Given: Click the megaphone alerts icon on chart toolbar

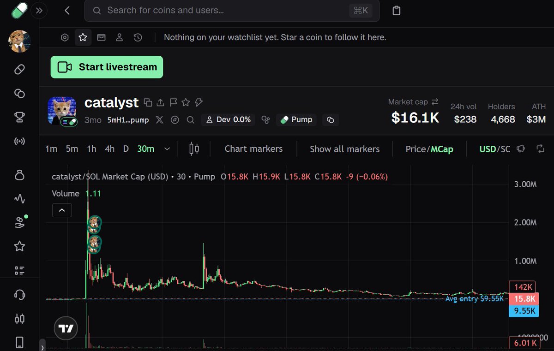Looking at the screenshot, I should (521, 149).
